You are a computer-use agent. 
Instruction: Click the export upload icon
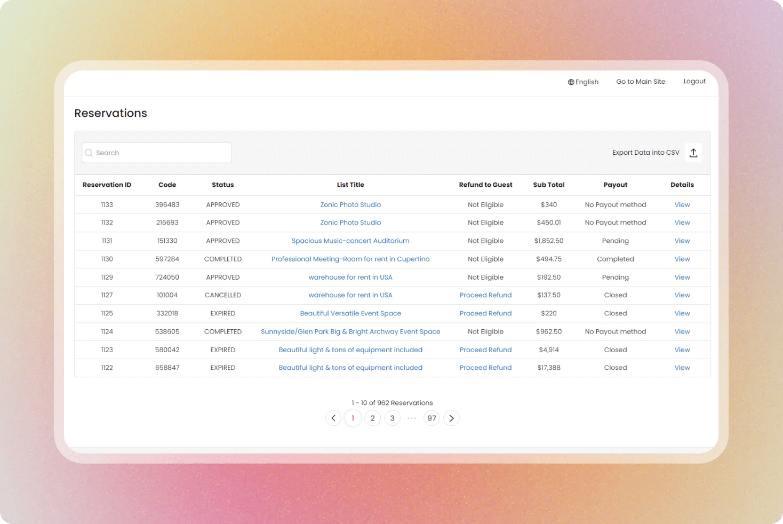pyautogui.click(x=693, y=153)
